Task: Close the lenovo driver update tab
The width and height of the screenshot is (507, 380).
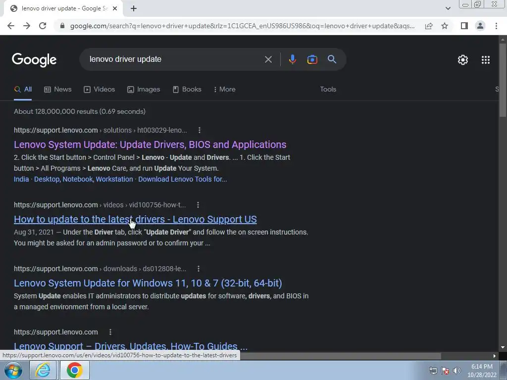Action: pos(115,8)
